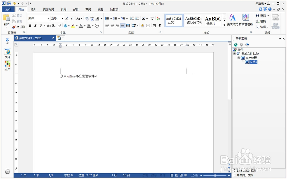Switch to the 引用 ribbon tab

point(63,9)
